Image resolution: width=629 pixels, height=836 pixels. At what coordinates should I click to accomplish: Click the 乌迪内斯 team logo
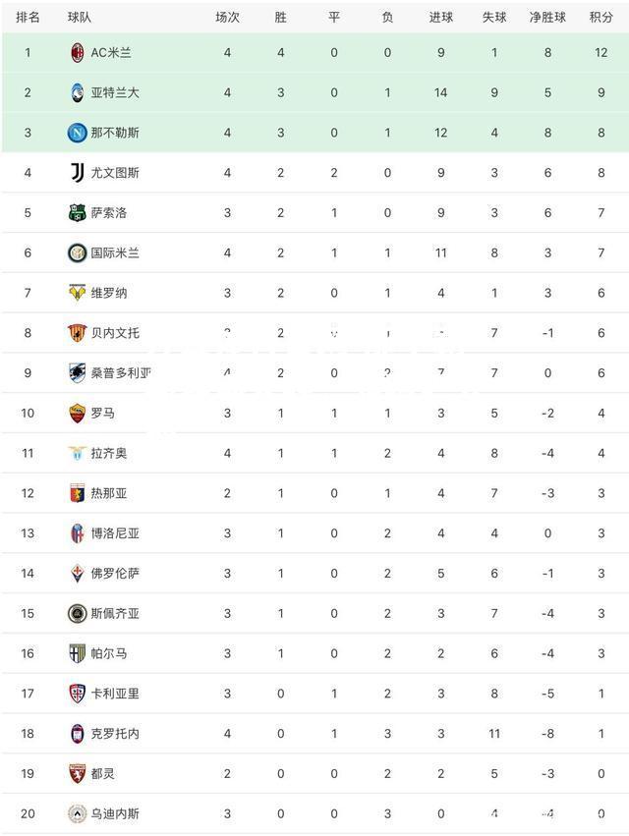pyautogui.click(x=78, y=813)
